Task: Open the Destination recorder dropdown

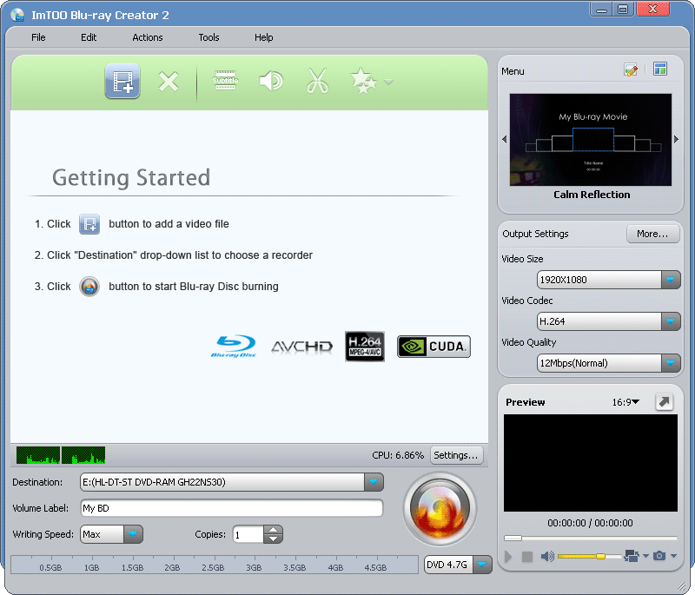Action: [x=374, y=482]
